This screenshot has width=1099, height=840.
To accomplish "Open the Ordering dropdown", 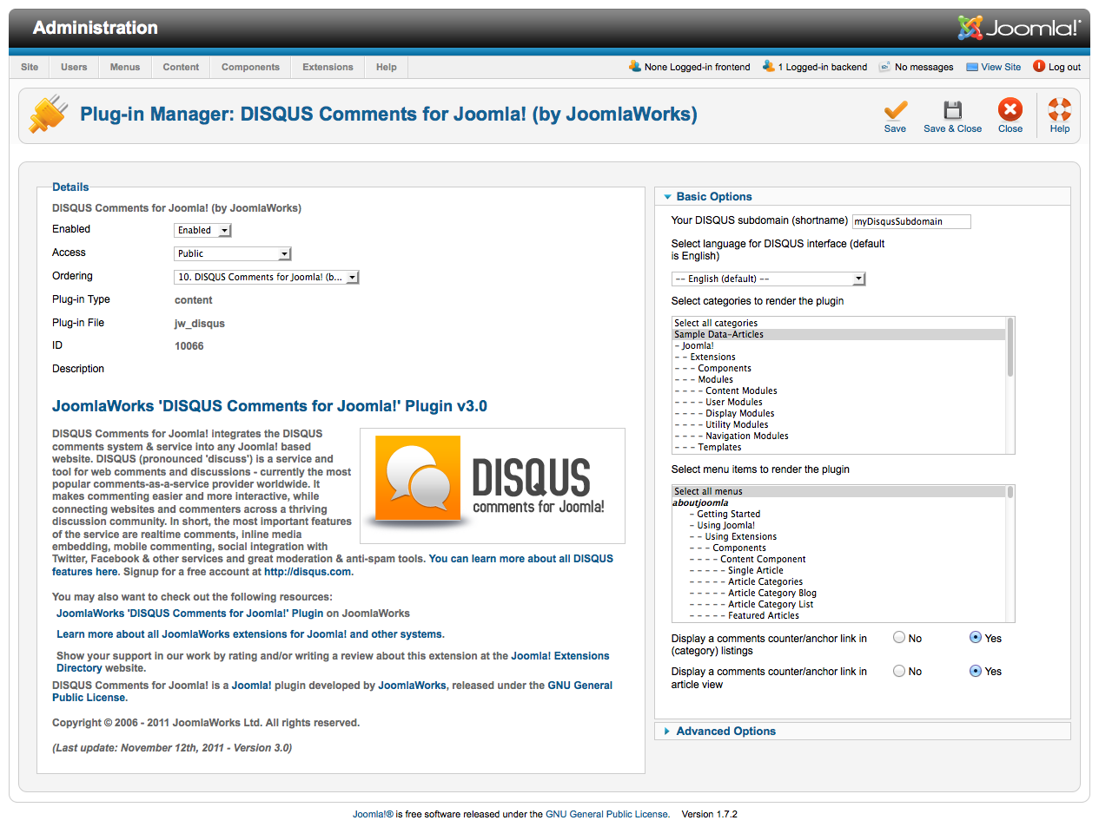I will click(x=266, y=277).
